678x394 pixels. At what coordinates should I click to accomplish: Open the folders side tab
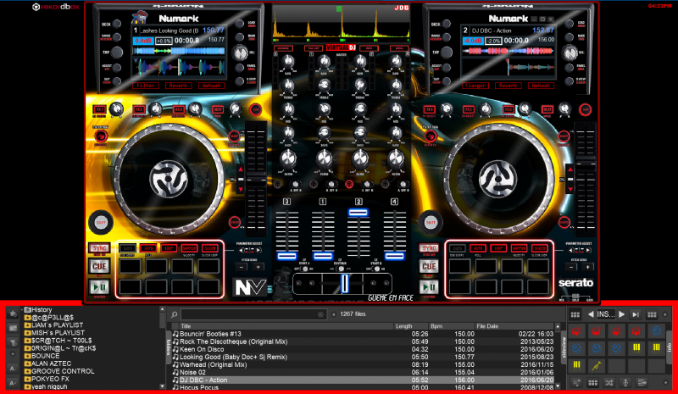pos(168,347)
